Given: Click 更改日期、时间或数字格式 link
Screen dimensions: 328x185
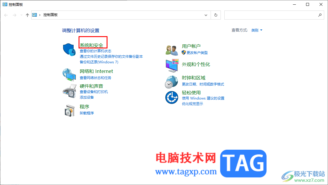Looking at the screenshot, I should click(203, 84).
